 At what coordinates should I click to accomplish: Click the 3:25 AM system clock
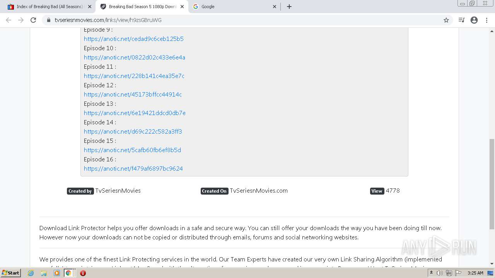click(475, 273)
